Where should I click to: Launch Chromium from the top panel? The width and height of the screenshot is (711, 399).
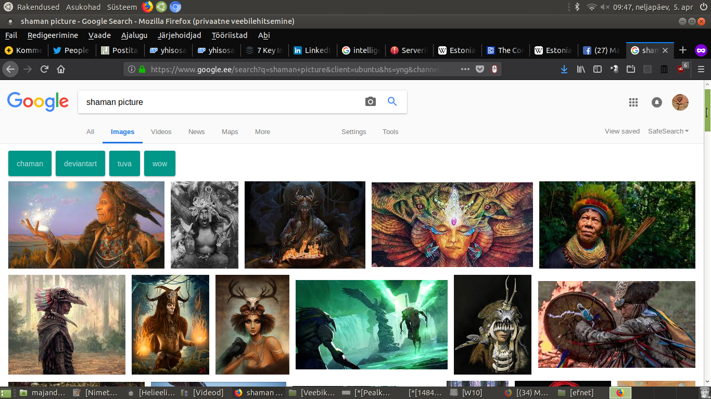pyautogui.click(x=175, y=7)
